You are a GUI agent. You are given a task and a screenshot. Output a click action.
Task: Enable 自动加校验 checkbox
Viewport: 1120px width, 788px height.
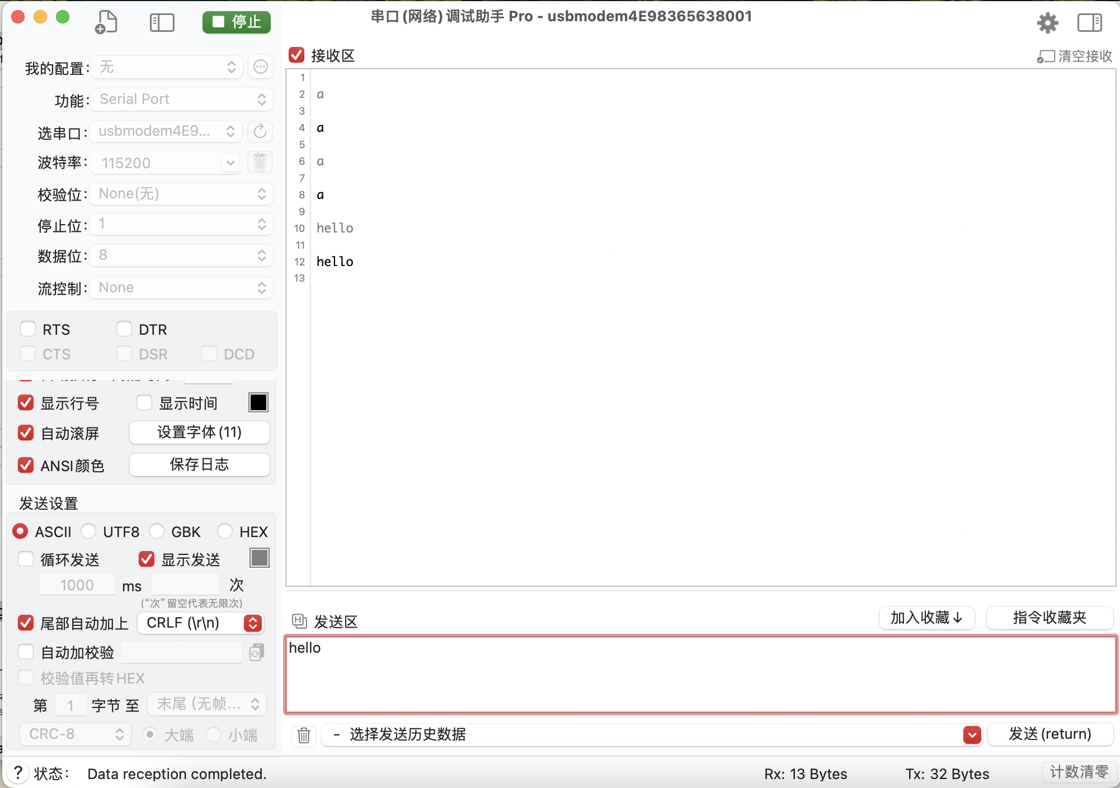click(26, 652)
